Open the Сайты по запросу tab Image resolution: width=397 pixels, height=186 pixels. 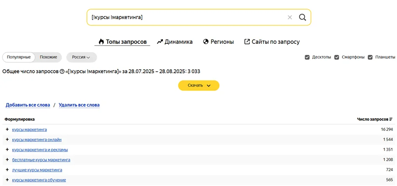[x=272, y=42]
